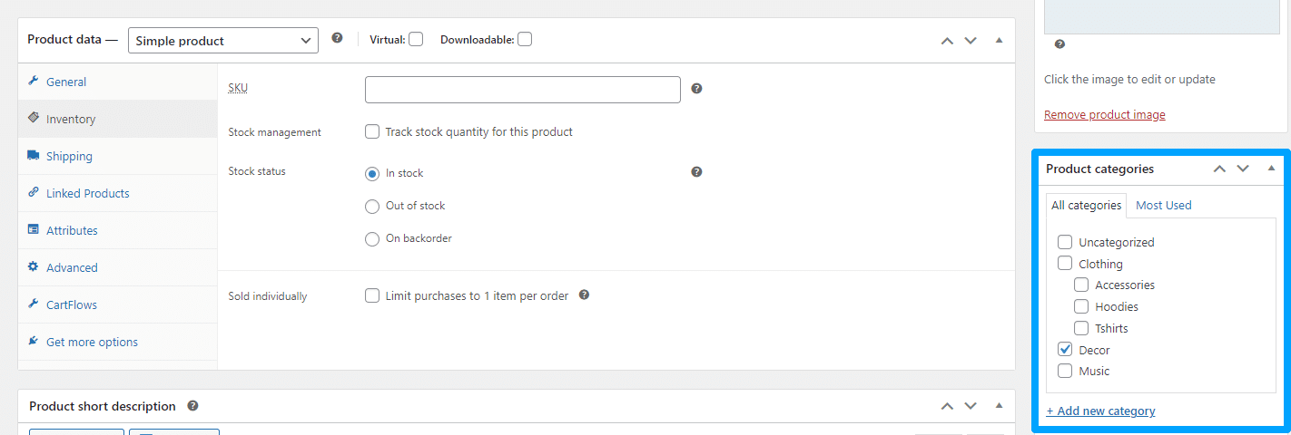Click help icon beside Product short description
Viewport: 1291px width, 435px height.
point(192,406)
